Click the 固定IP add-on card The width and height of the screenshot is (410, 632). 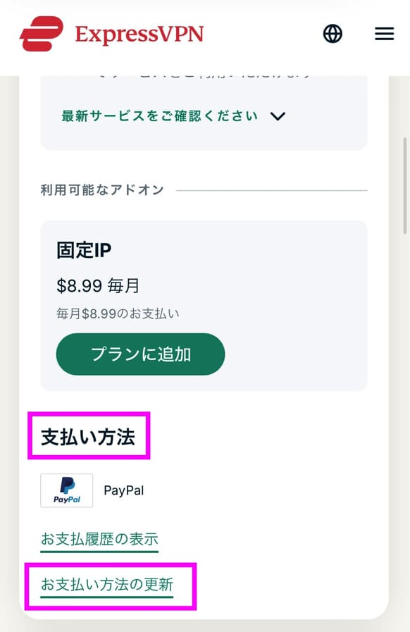(204, 304)
